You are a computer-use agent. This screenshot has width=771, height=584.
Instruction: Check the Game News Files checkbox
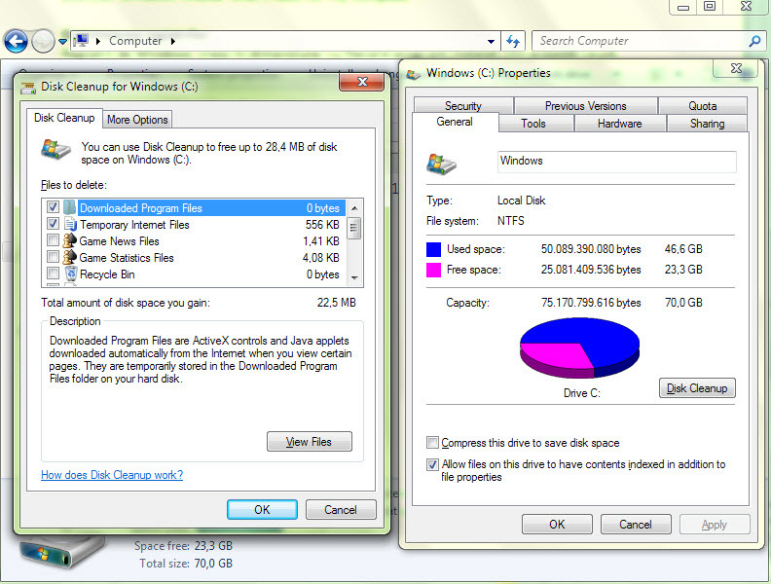[53, 240]
